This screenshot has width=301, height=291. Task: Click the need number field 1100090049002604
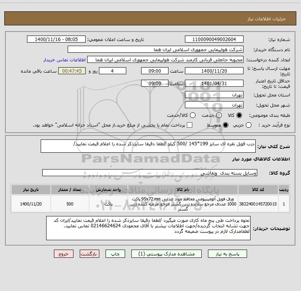coord(214,39)
